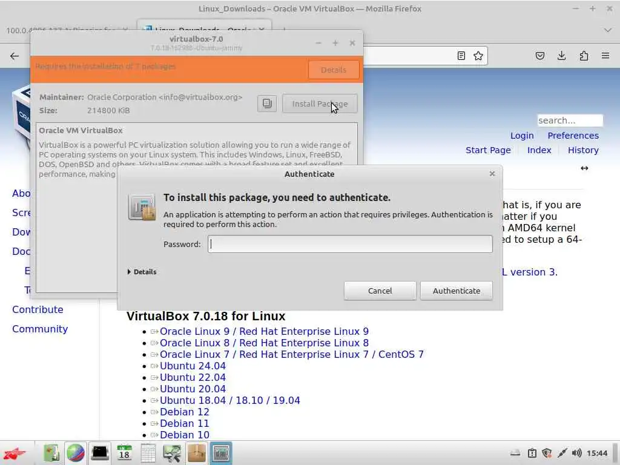The height and width of the screenshot is (465, 620).
Task: Open the 'L version 3.' license link
Action: pyautogui.click(x=530, y=272)
